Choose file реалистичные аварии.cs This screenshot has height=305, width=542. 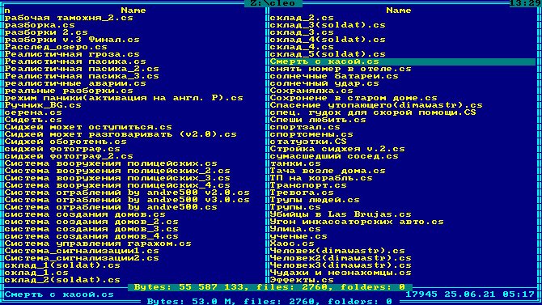tap(75, 83)
